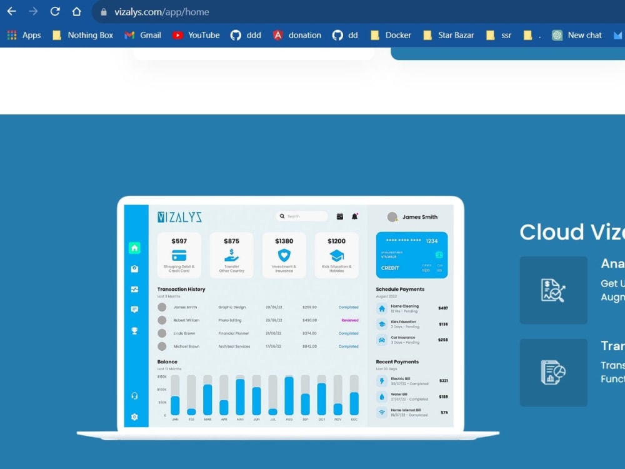Open the donation Angular bookmark
625x469 pixels.
point(297,35)
